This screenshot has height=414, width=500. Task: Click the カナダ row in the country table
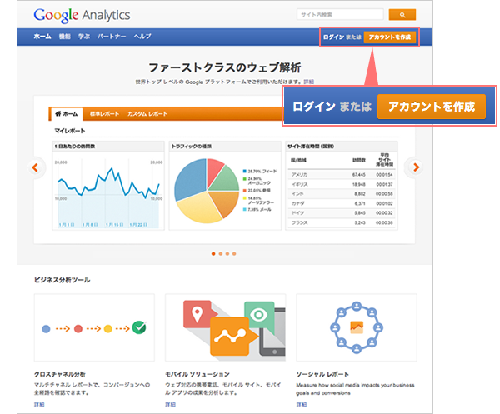pyautogui.click(x=342, y=203)
